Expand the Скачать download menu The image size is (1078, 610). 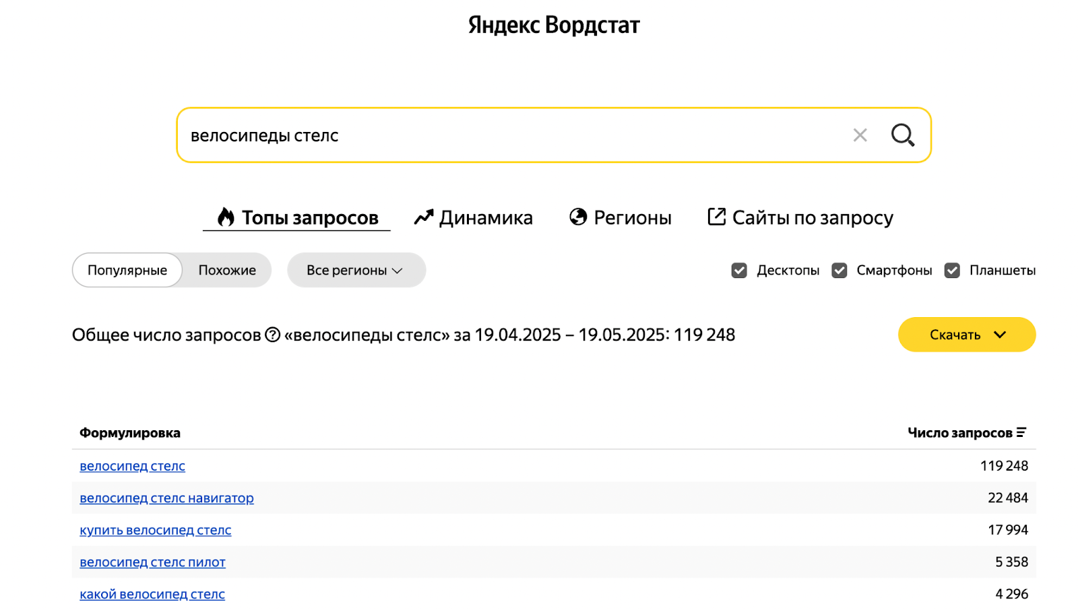pyautogui.click(x=966, y=335)
